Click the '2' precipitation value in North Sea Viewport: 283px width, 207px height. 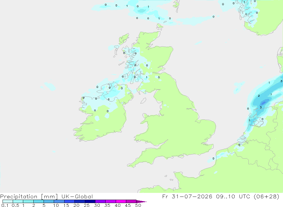[259, 96]
